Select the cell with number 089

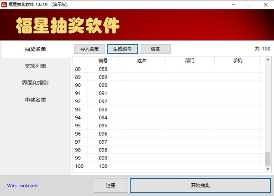(x=103, y=77)
